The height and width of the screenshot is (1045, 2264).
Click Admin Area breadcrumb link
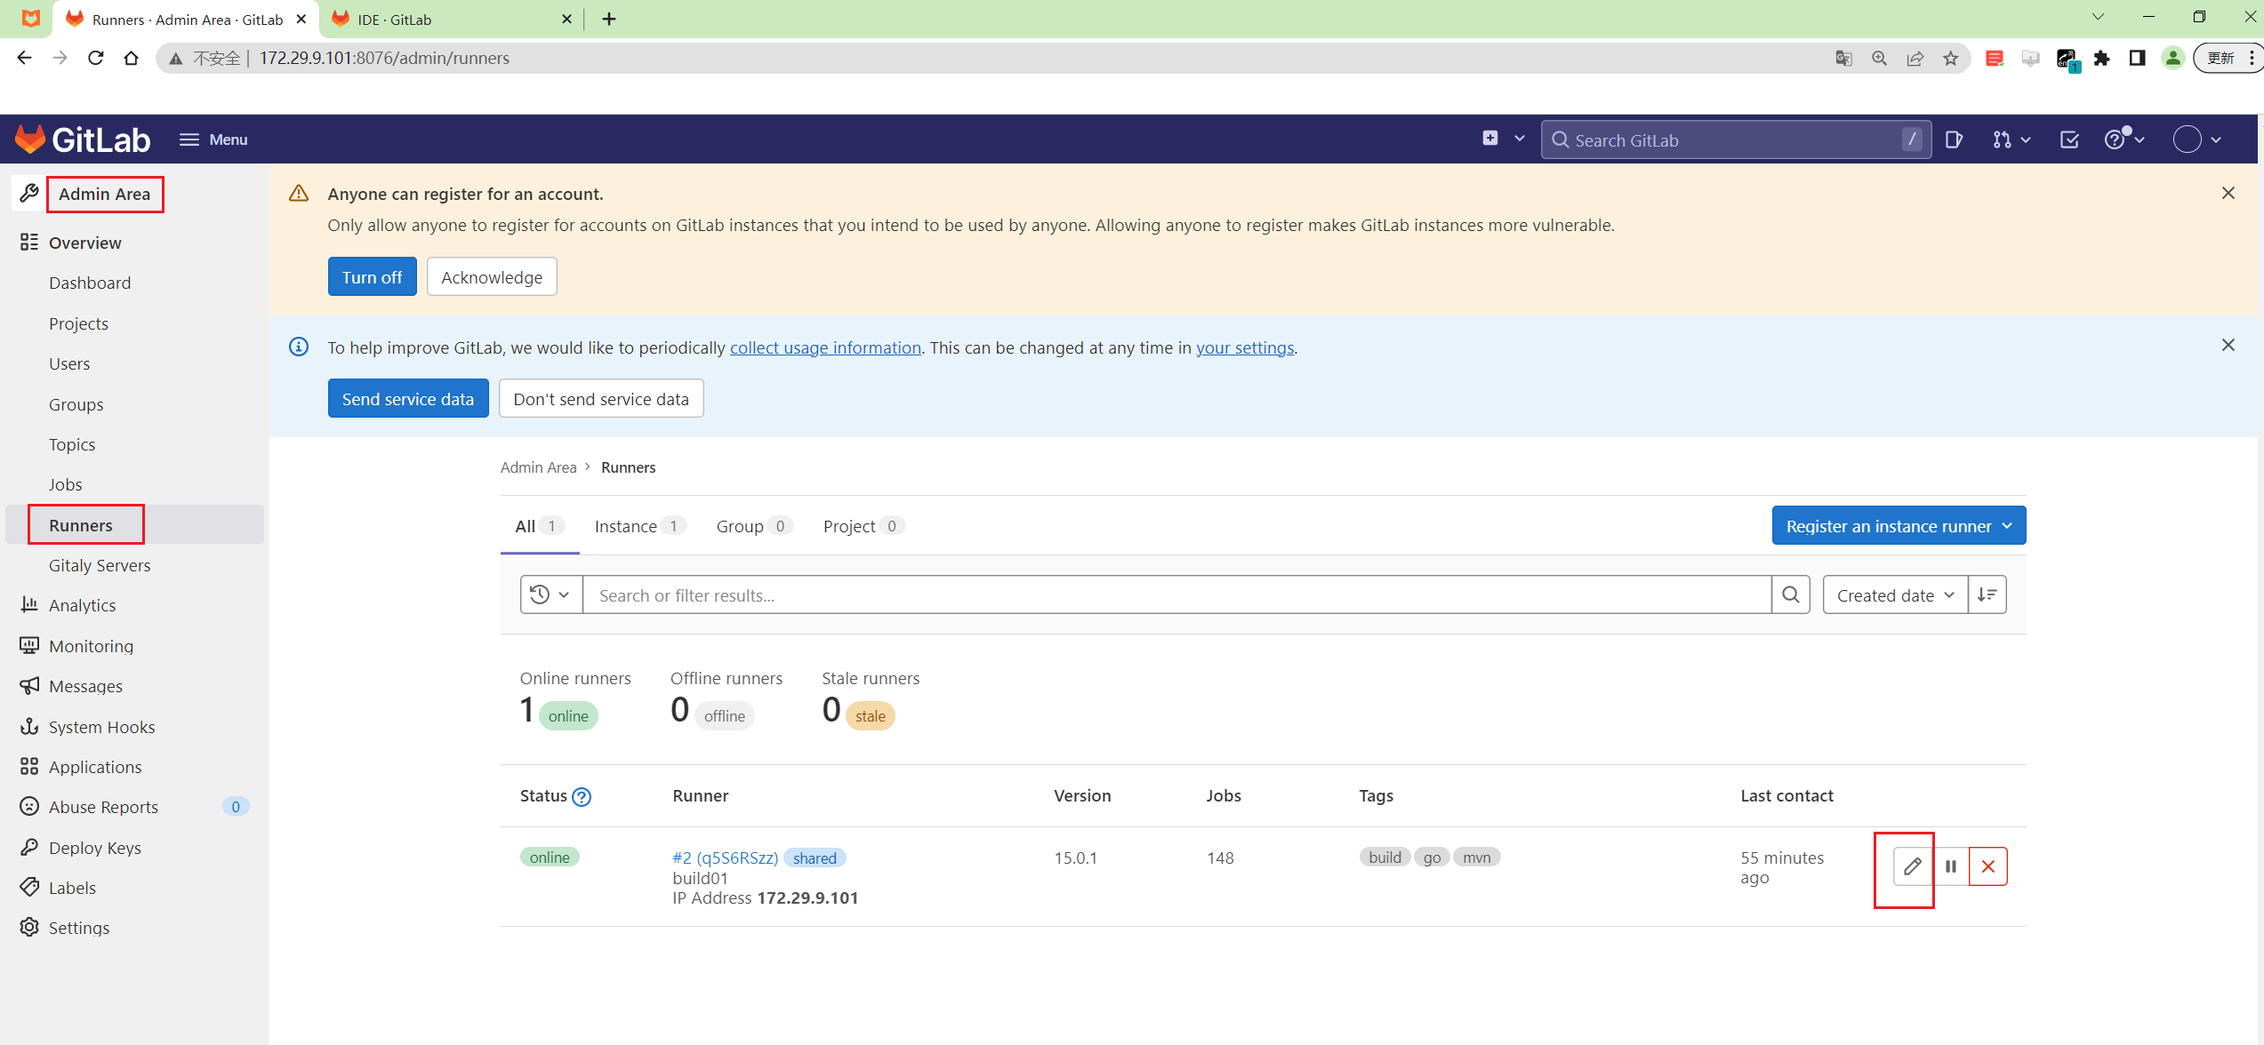coord(538,467)
